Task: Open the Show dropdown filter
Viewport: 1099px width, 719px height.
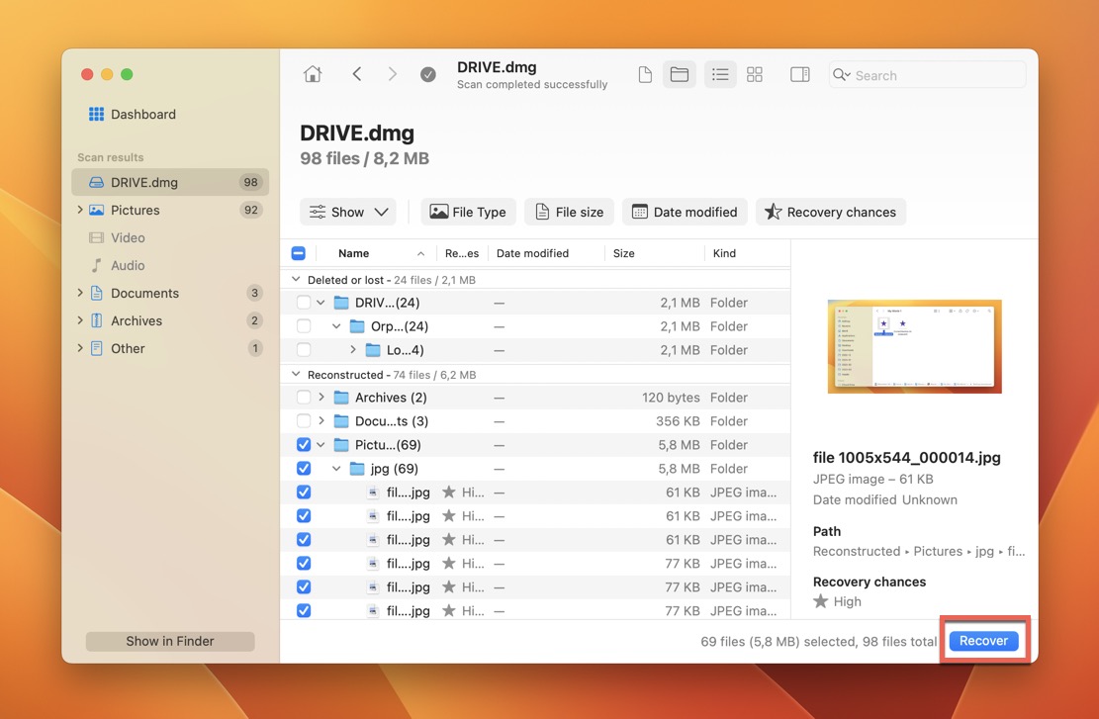Action: click(348, 212)
